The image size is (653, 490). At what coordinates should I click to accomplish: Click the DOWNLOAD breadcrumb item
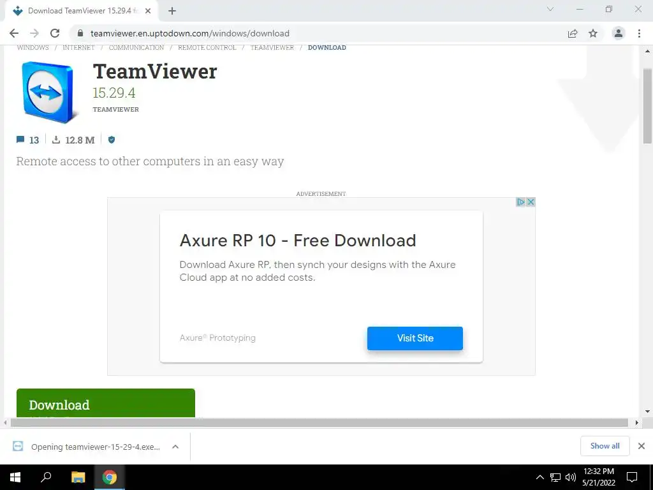click(x=327, y=47)
